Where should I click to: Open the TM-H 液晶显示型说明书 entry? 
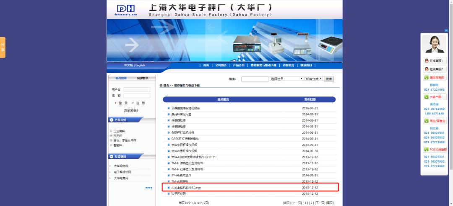(187, 163)
